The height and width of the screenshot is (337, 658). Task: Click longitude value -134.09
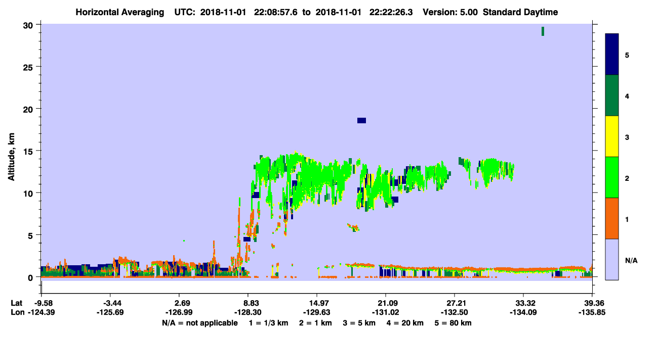[523, 312]
